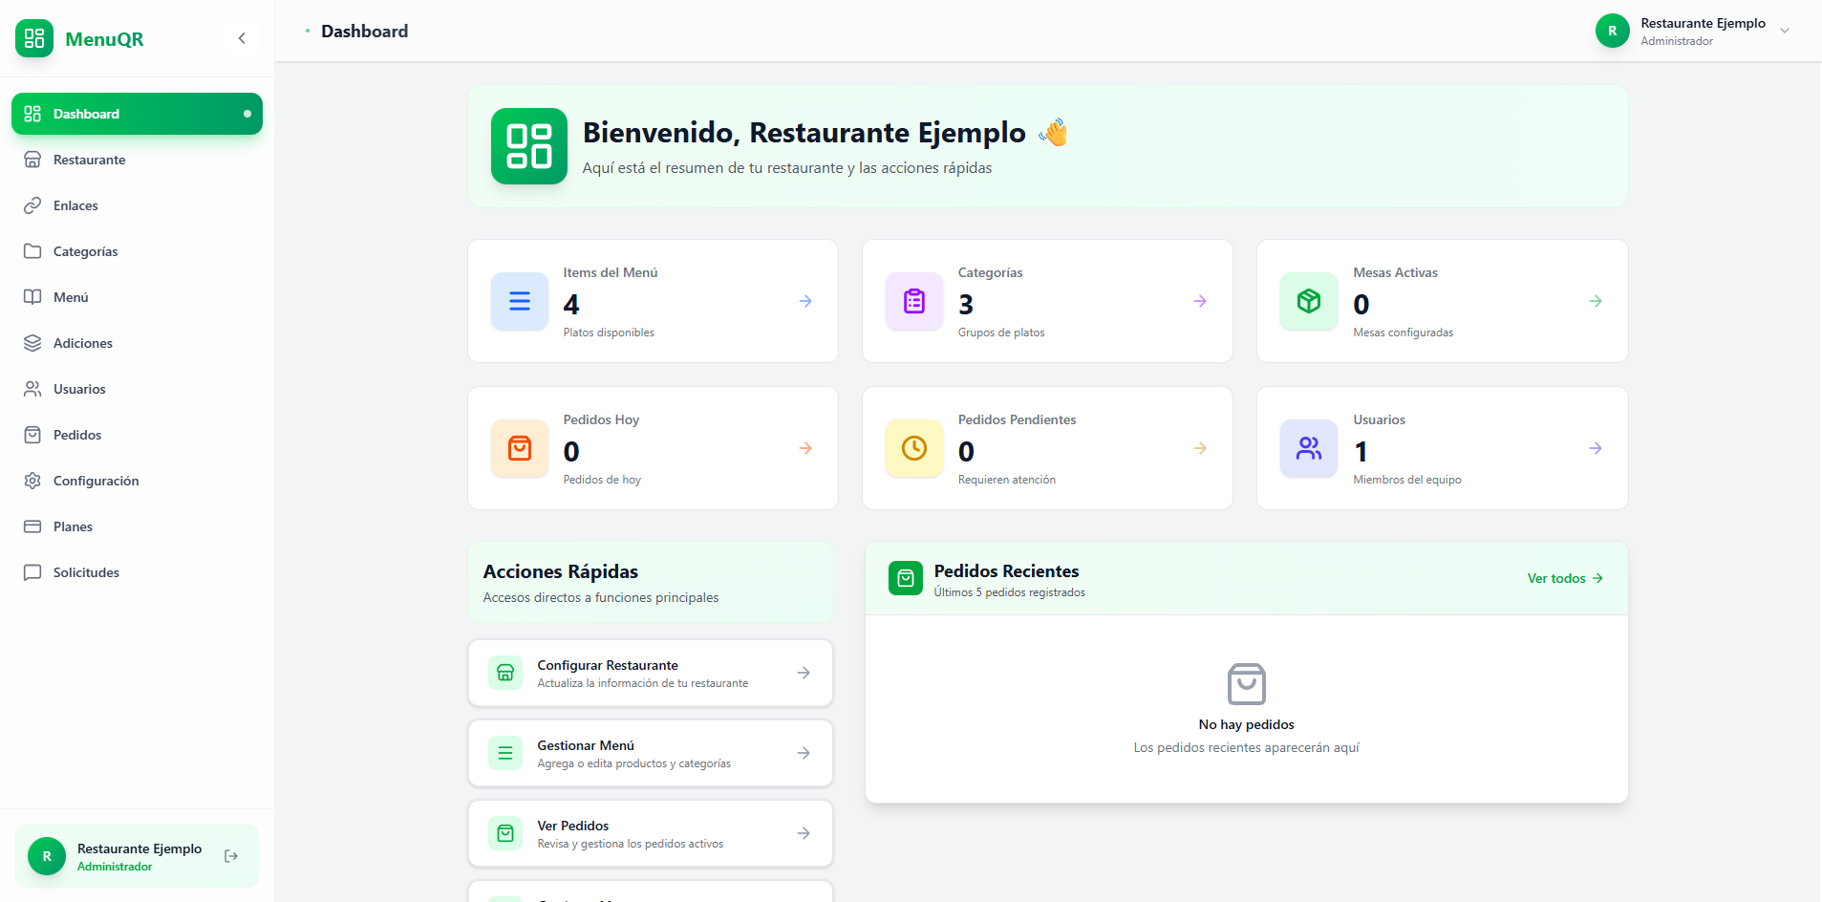Click the Configuración gear icon
This screenshot has height=902, width=1822.
(32, 481)
